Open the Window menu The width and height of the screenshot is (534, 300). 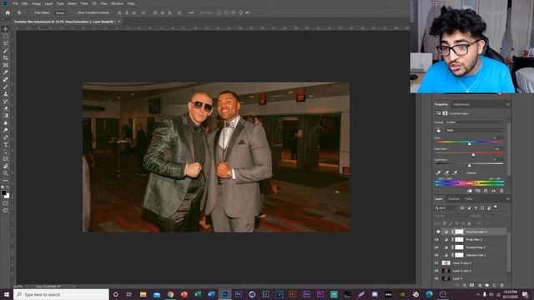(x=117, y=3)
